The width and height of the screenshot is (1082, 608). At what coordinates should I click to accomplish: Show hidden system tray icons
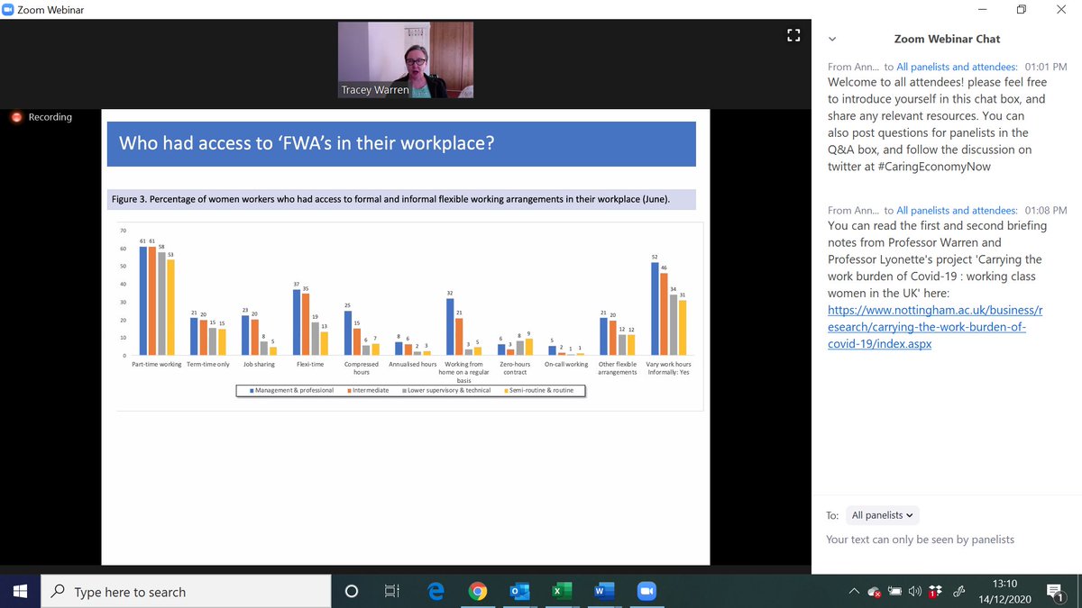pyautogui.click(x=854, y=592)
